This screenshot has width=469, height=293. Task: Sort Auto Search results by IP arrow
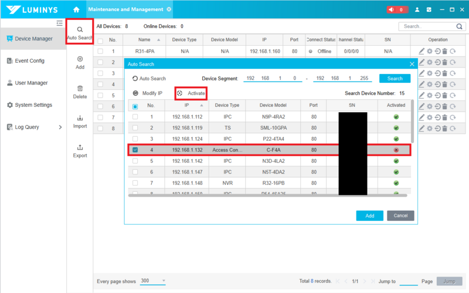(x=202, y=106)
